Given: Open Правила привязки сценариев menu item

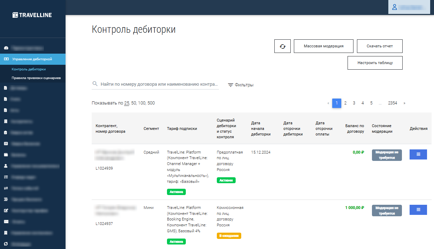Looking at the screenshot, I should (x=36, y=78).
